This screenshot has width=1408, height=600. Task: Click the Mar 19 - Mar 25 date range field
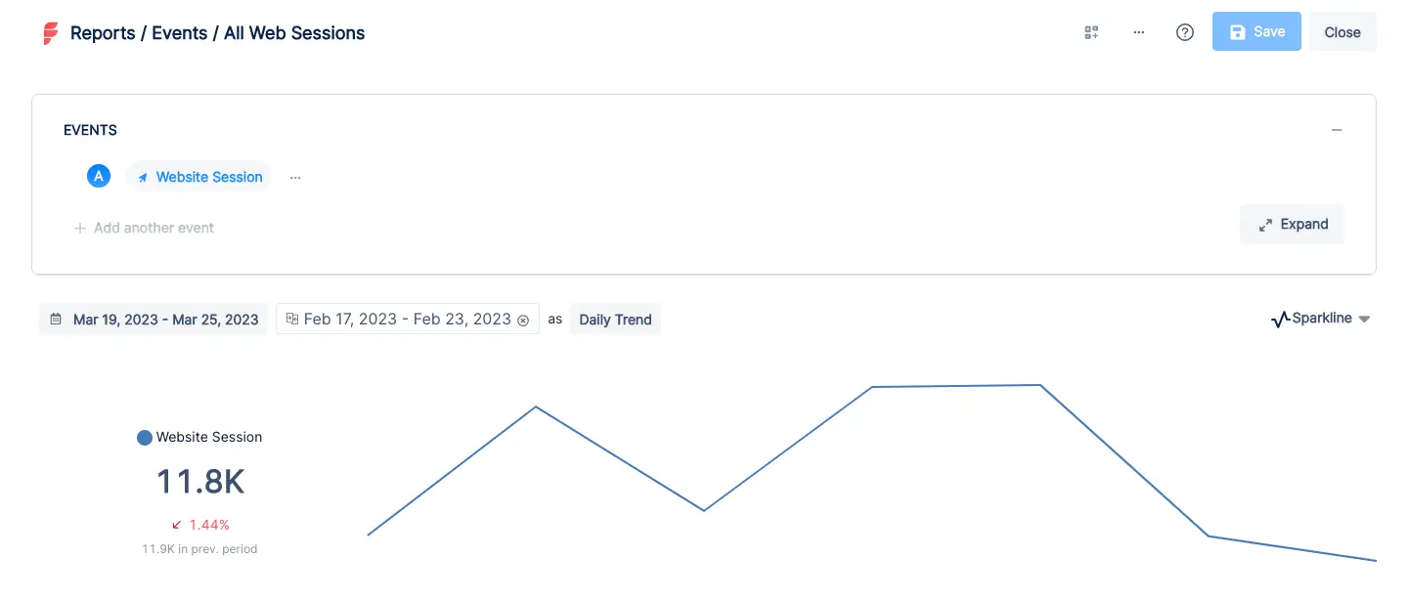[x=164, y=319]
